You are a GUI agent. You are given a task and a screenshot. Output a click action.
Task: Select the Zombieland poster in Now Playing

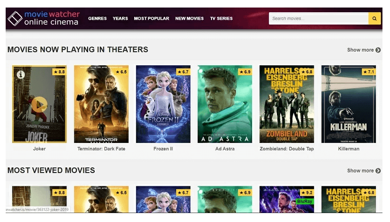tap(287, 104)
